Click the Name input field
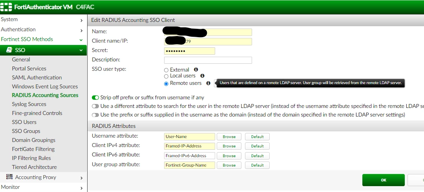Viewport: 424px width, 192px height. (208, 32)
